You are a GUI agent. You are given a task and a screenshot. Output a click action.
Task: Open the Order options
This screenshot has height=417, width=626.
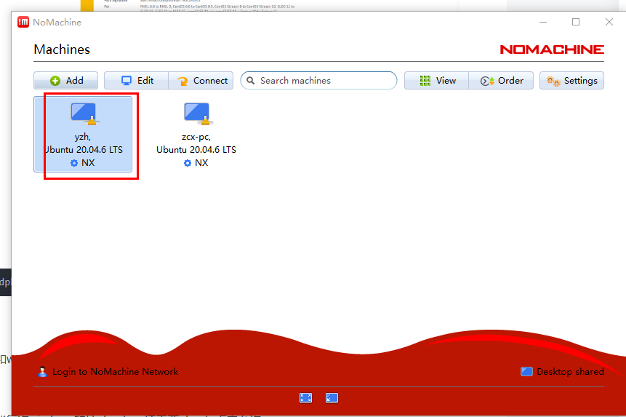pos(501,81)
